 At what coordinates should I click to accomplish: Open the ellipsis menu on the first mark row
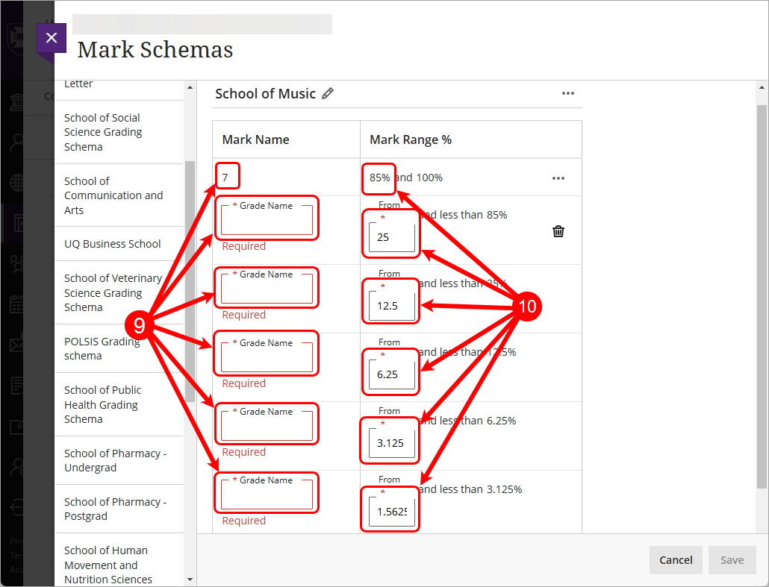click(x=558, y=177)
